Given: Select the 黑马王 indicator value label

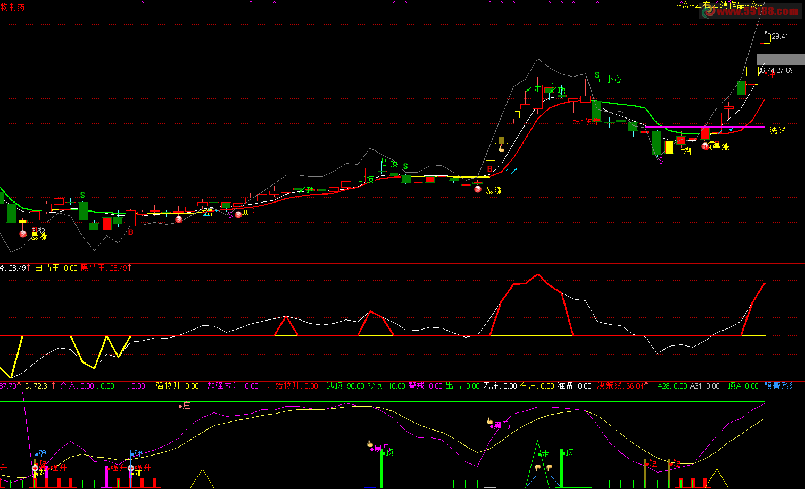Looking at the screenshot, I should click(106, 268).
